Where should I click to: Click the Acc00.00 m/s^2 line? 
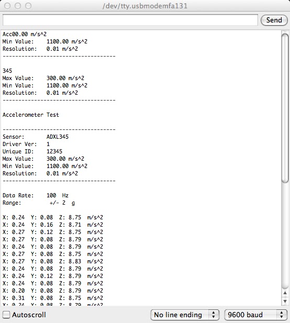(x=25, y=34)
